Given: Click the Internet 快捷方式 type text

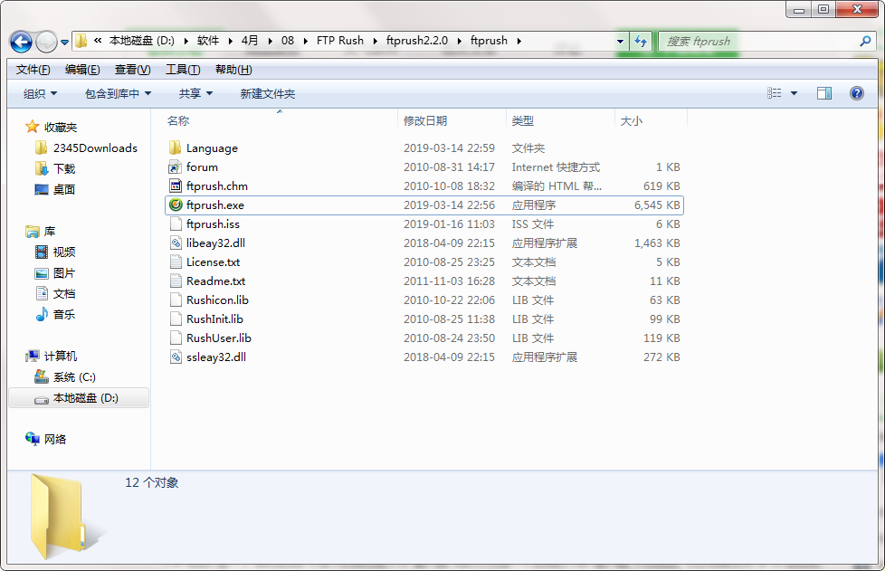Looking at the screenshot, I should 556,167.
